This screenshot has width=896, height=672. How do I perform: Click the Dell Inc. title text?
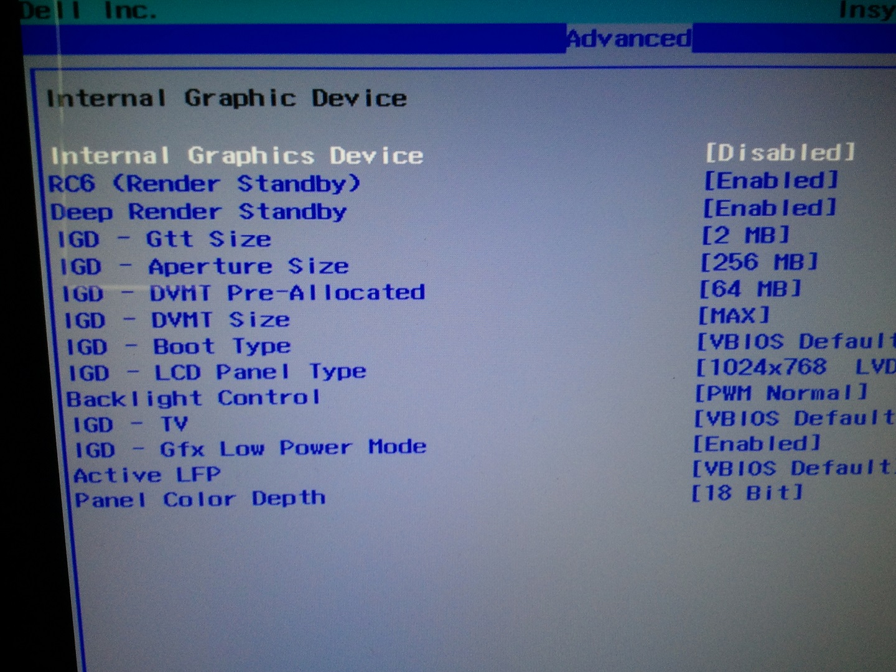coord(88,10)
